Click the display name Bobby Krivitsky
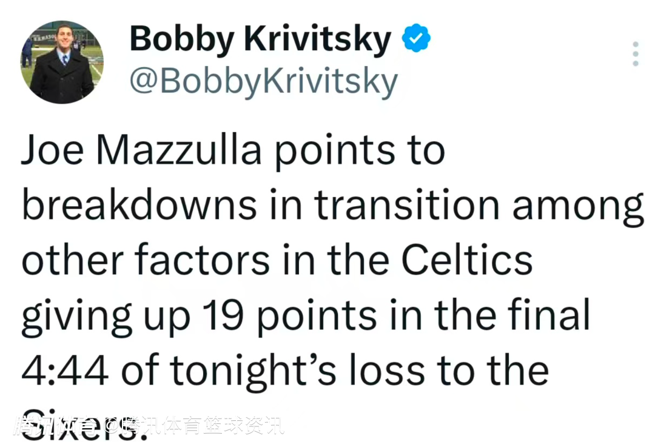This screenshot has height=447, width=655. click(260, 39)
